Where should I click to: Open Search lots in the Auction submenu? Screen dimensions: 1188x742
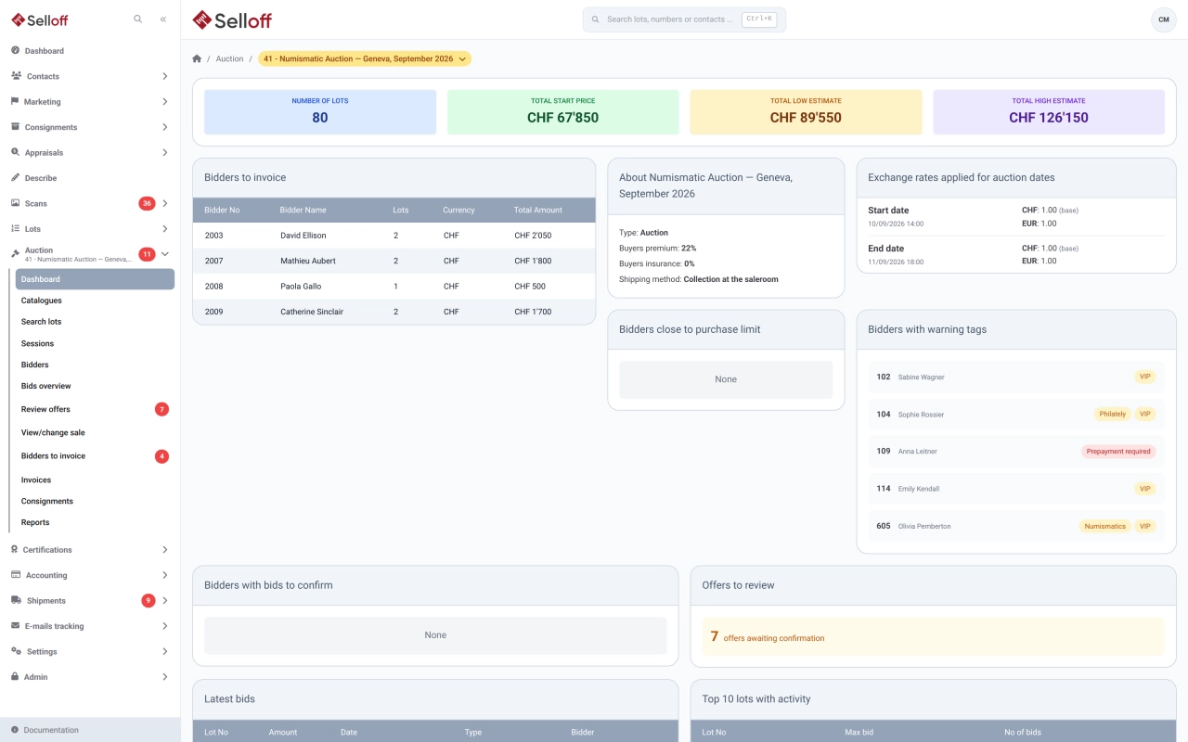pyautogui.click(x=95, y=322)
